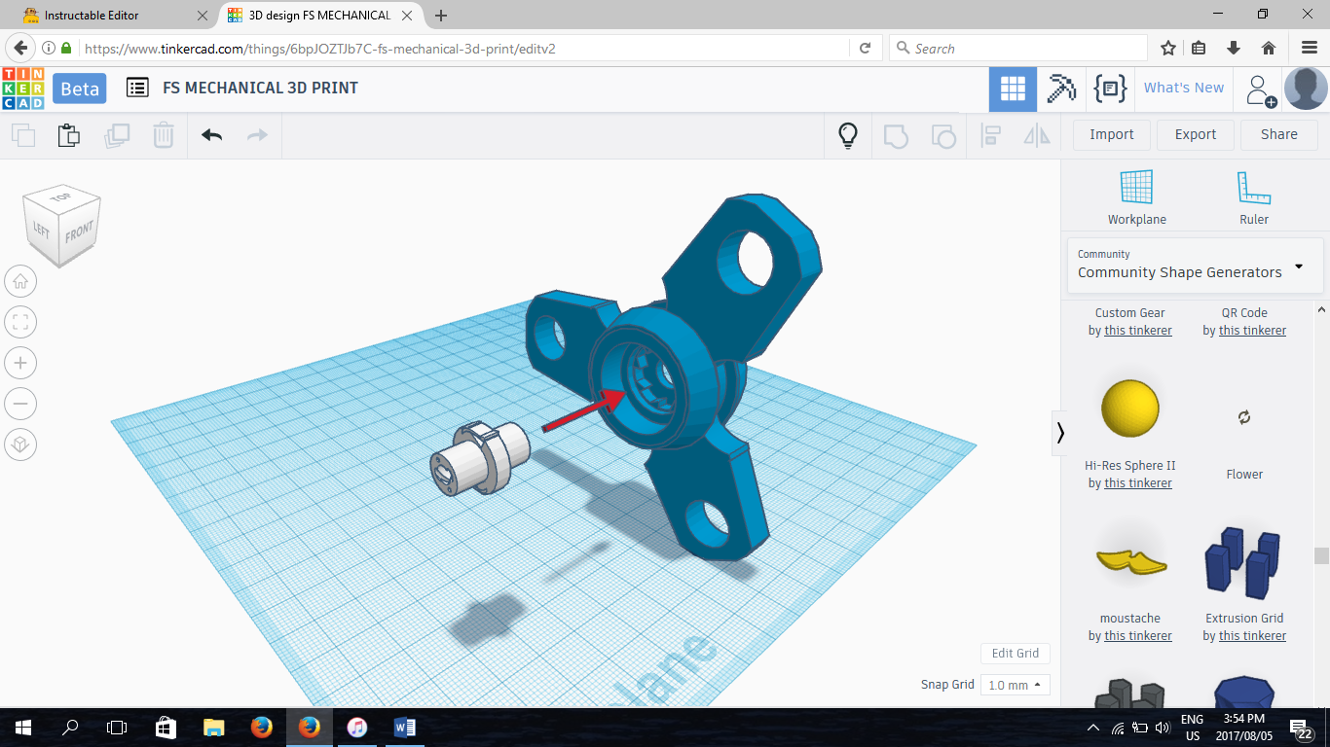The width and height of the screenshot is (1330, 747).
Task: Open the Snap Grid value dropdown
Action: tap(1015, 685)
